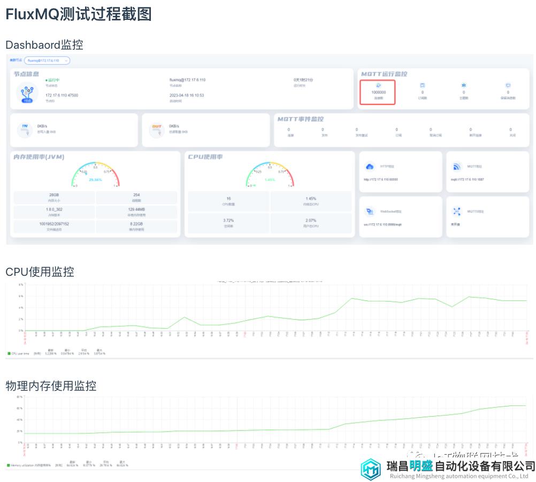Click the CPU usage gauge

coord(270,174)
